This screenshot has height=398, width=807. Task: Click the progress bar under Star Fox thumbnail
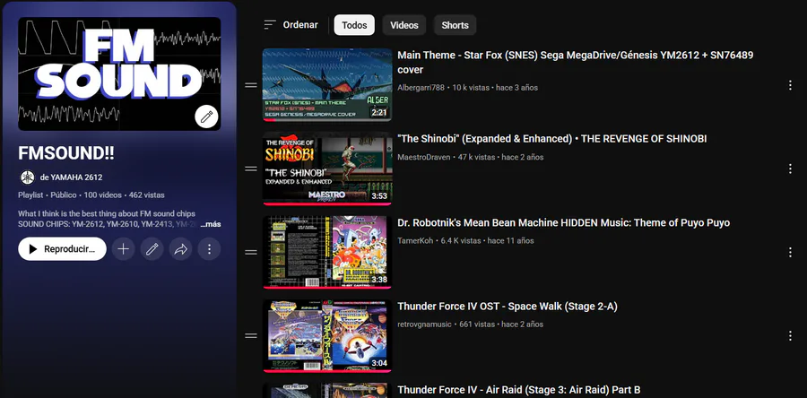click(x=327, y=120)
